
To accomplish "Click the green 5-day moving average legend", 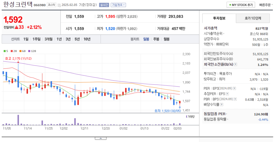I will tap(6, 51).
